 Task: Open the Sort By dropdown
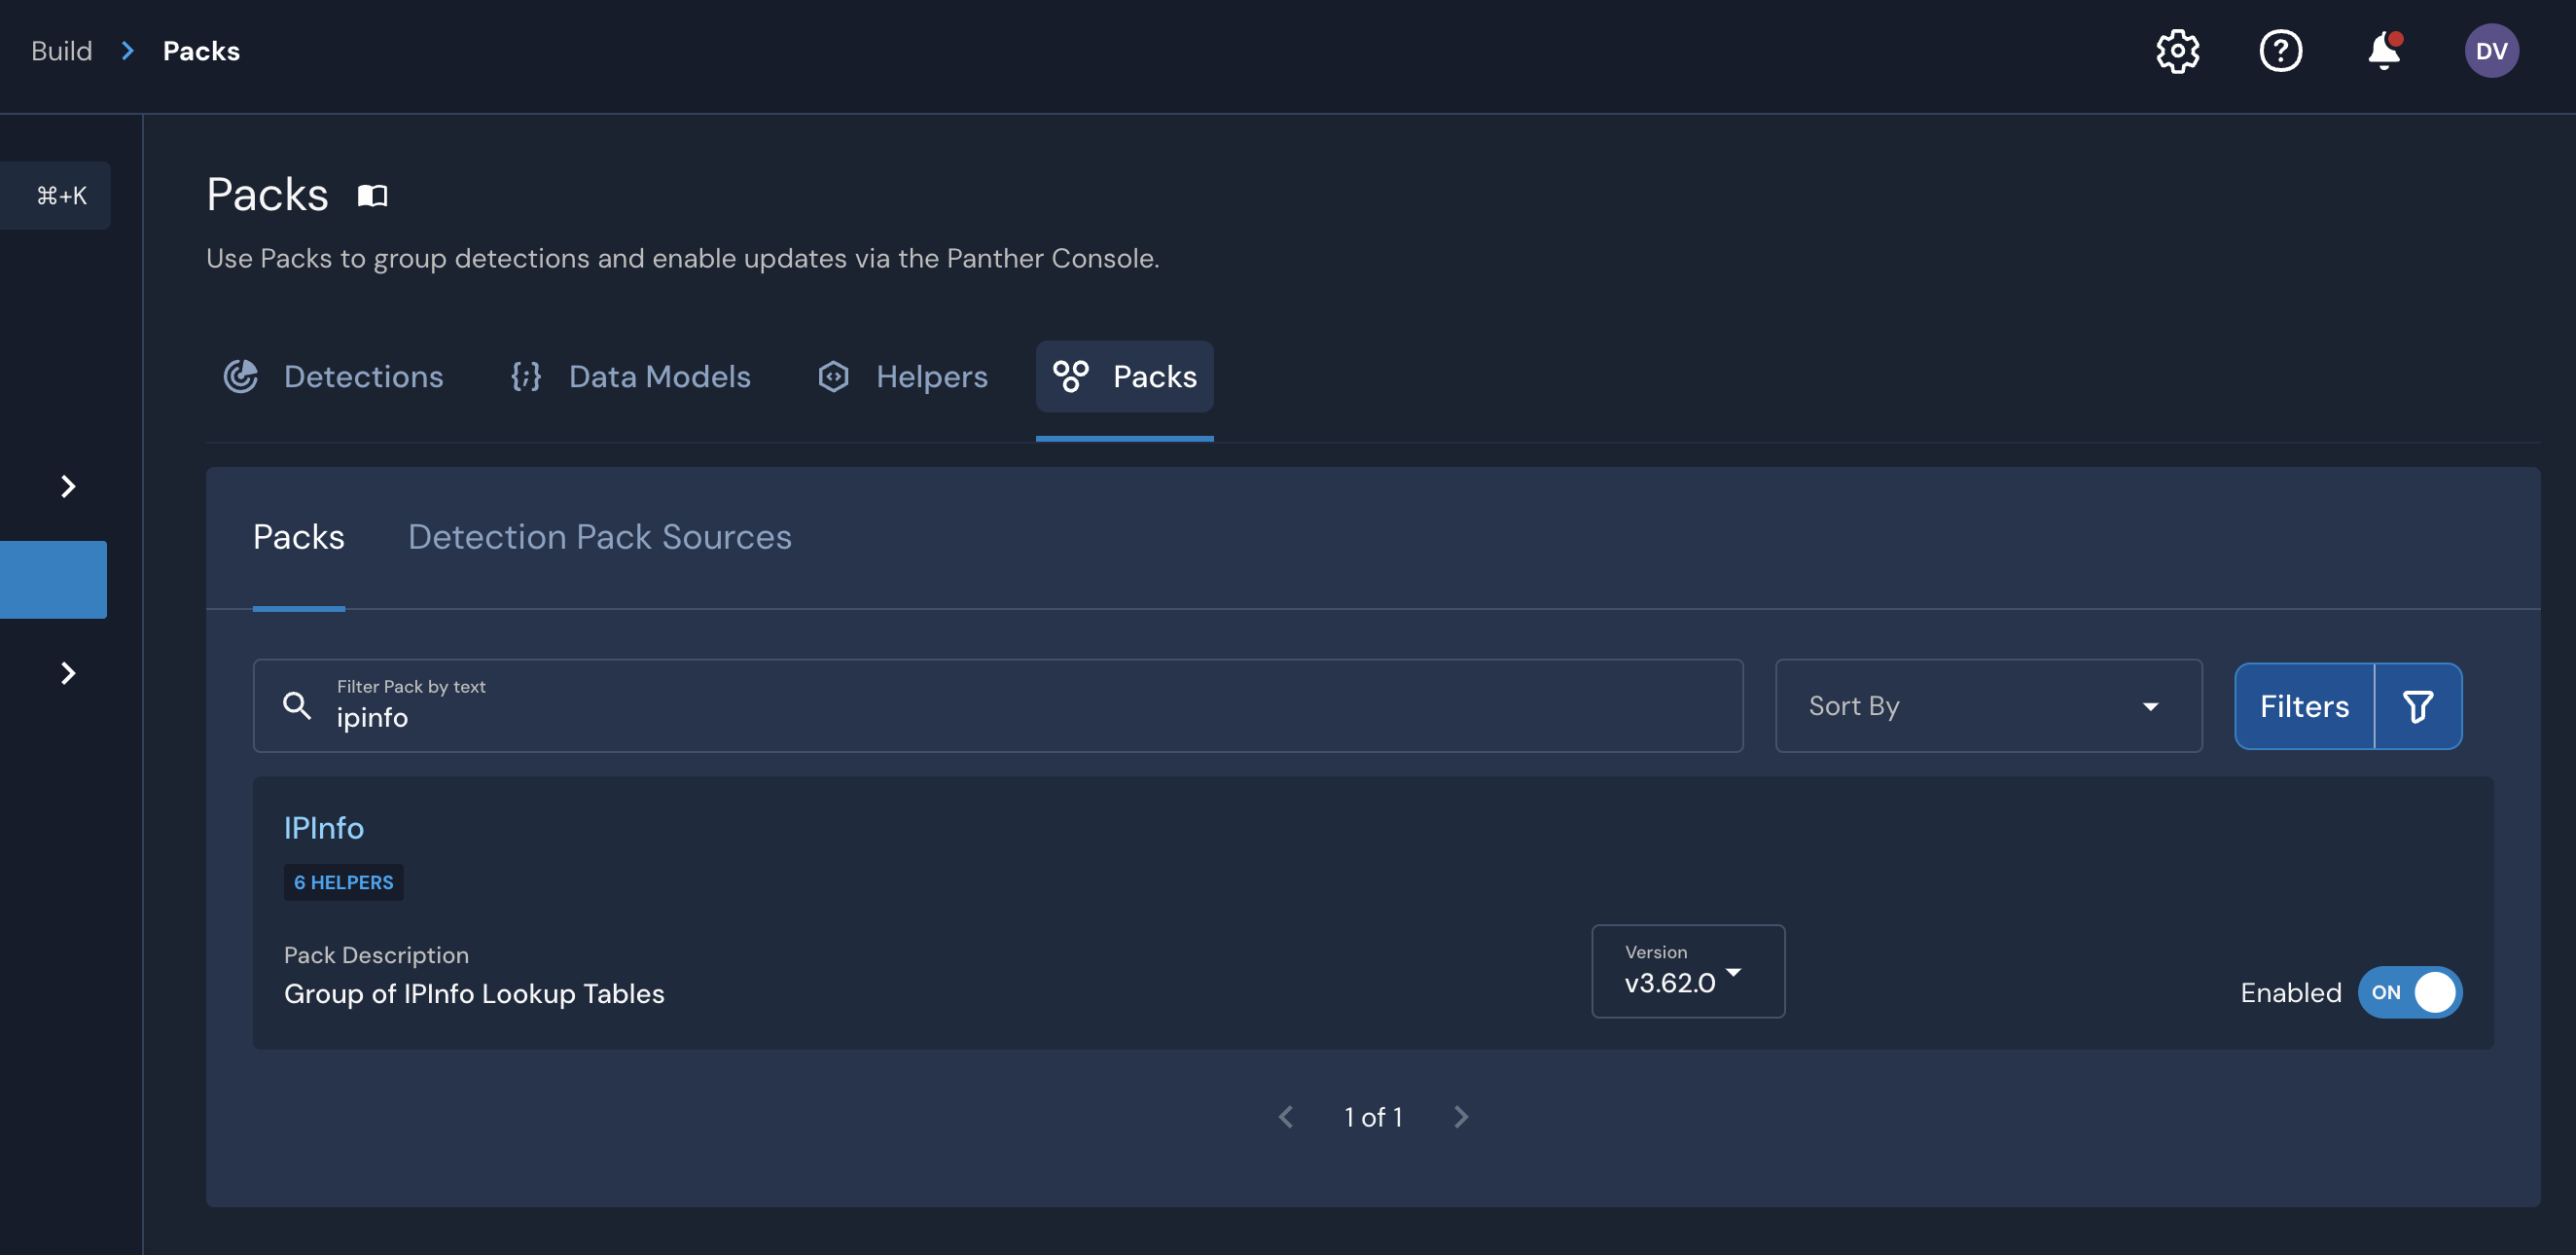(x=1987, y=706)
